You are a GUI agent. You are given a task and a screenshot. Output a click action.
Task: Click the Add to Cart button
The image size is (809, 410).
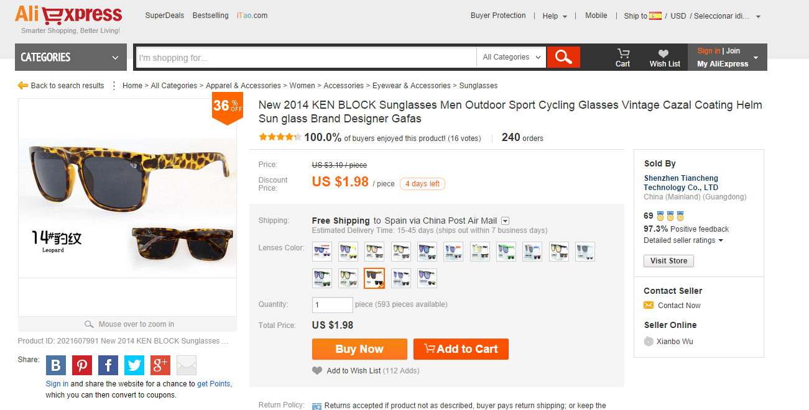coord(461,349)
